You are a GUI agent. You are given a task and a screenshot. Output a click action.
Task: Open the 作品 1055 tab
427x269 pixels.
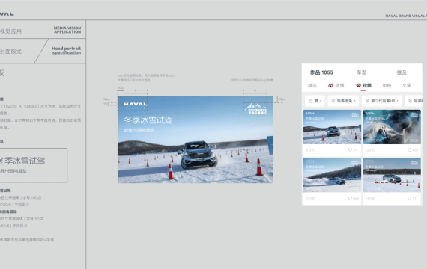click(321, 72)
